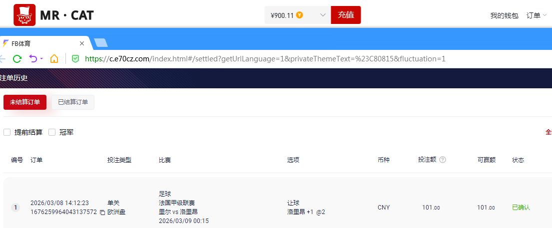Switch to 已结算订单 tab
Viewport: 552px width, 228px height.
pos(73,102)
